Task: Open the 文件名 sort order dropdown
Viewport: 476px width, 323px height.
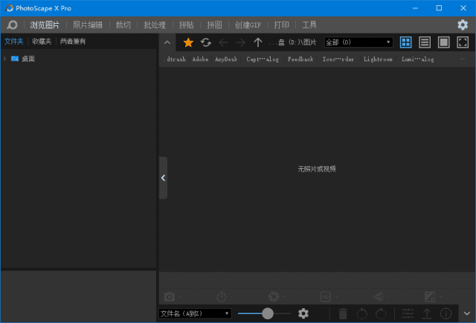Action: (195, 313)
